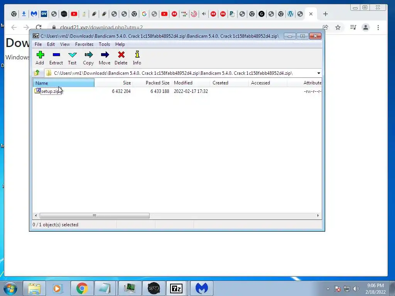Click the share page icon in Chrome's address bar
This screenshot has height=296, width=395.
pyautogui.click(x=326, y=27)
